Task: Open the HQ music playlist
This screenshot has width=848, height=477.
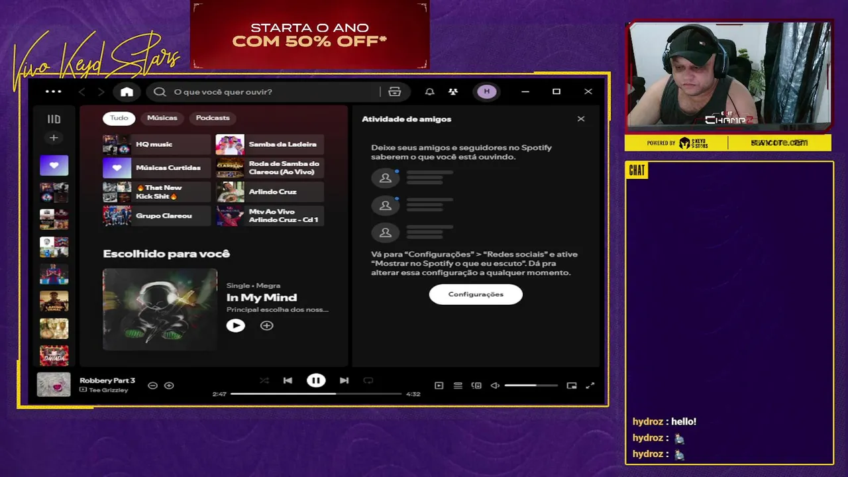Action: (x=157, y=144)
